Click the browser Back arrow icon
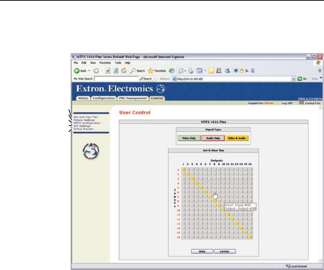The image size is (324, 270). [x=77, y=71]
